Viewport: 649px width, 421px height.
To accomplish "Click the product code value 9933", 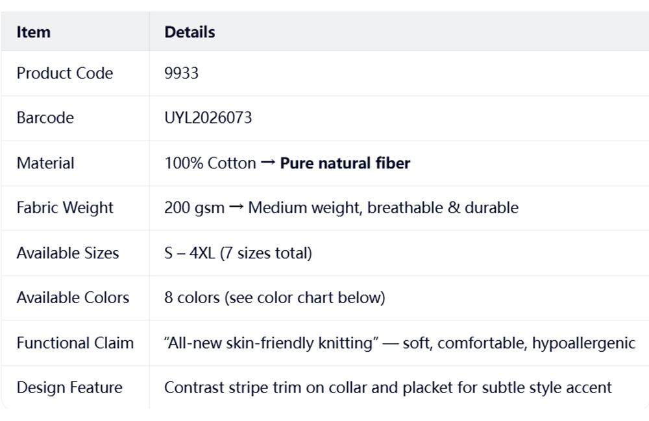I will coord(182,73).
